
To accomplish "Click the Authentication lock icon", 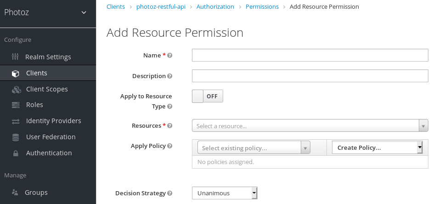I will tap(16, 153).
